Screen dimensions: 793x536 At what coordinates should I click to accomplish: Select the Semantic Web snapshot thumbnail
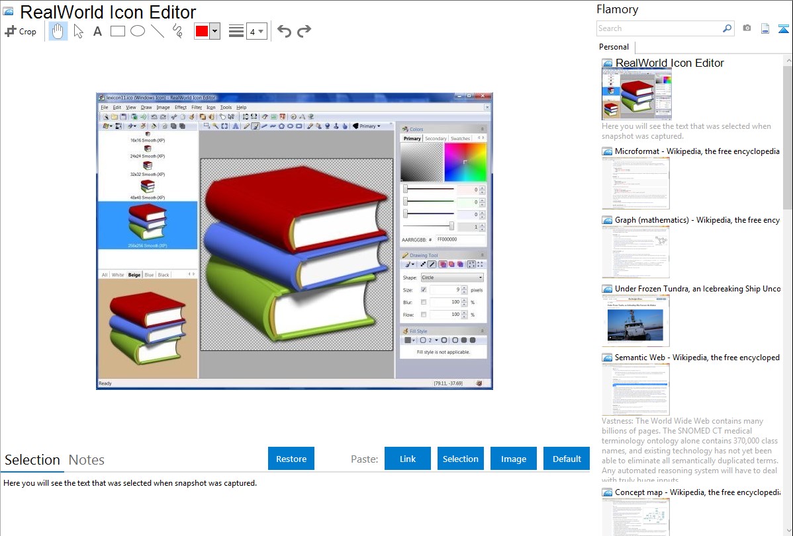click(x=635, y=389)
